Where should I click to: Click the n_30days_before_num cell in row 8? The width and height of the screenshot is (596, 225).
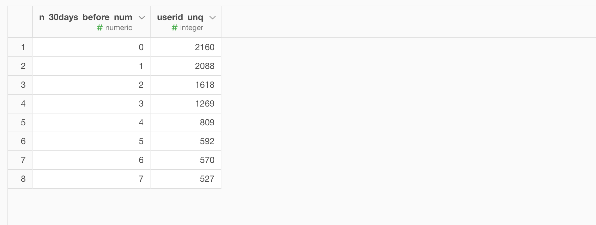(x=91, y=179)
